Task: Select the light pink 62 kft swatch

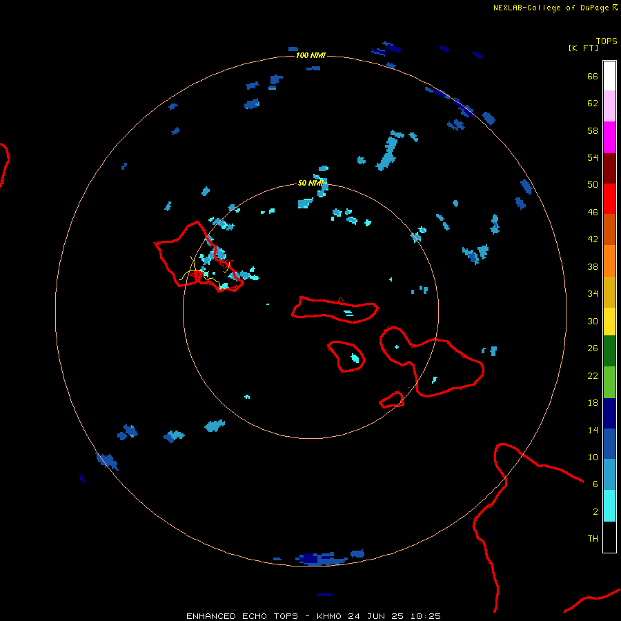Action: (x=609, y=106)
